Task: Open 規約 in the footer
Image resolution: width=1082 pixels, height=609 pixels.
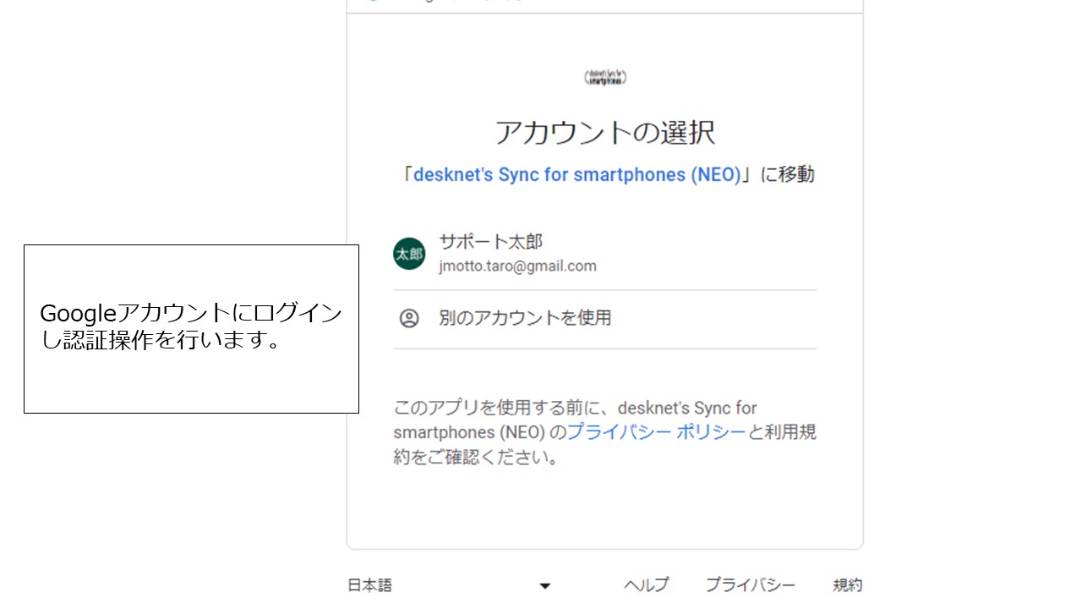Action: pyautogui.click(x=848, y=585)
